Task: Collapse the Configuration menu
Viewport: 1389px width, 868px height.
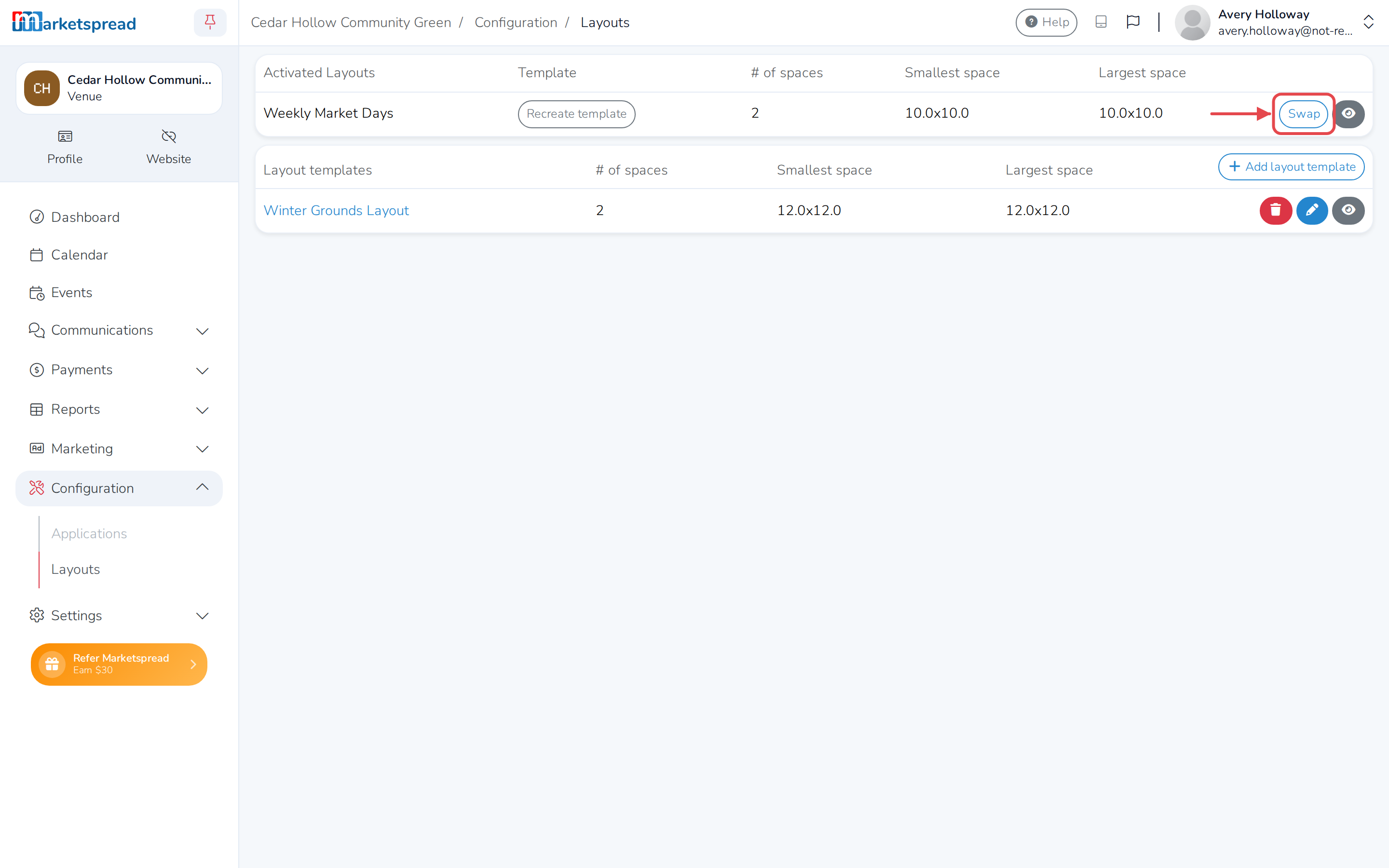Action: pos(119,488)
